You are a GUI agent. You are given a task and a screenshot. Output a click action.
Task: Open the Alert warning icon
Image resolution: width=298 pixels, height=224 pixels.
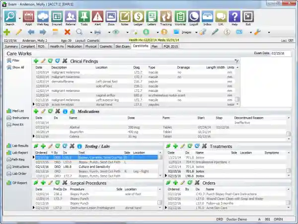click(x=97, y=16)
